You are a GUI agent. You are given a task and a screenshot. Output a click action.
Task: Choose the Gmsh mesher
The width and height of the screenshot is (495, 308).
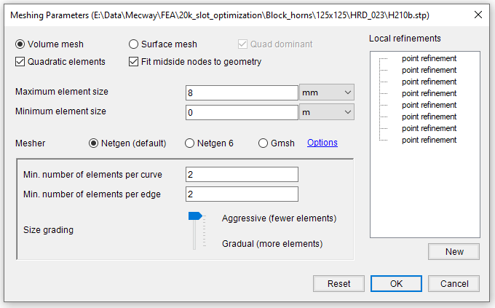tap(263, 143)
